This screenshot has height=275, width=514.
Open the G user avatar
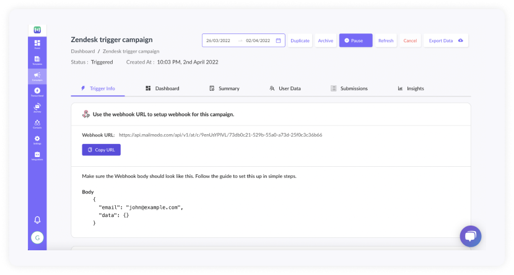coord(37,238)
